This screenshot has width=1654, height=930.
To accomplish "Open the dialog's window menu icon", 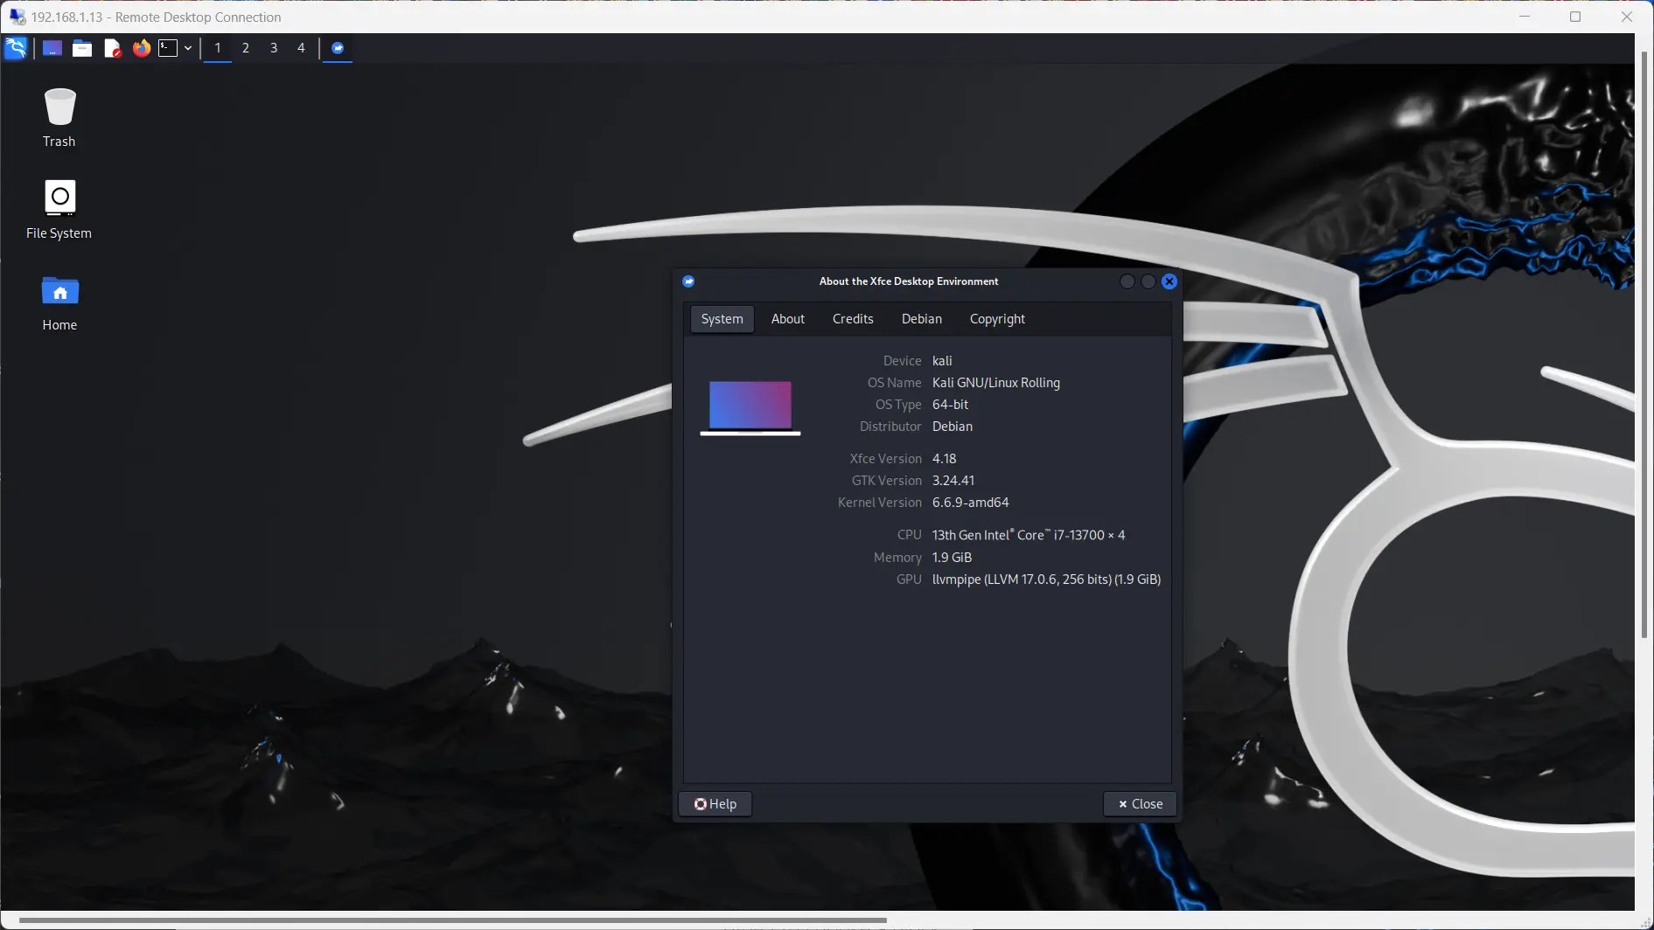I will tap(689, 281).
